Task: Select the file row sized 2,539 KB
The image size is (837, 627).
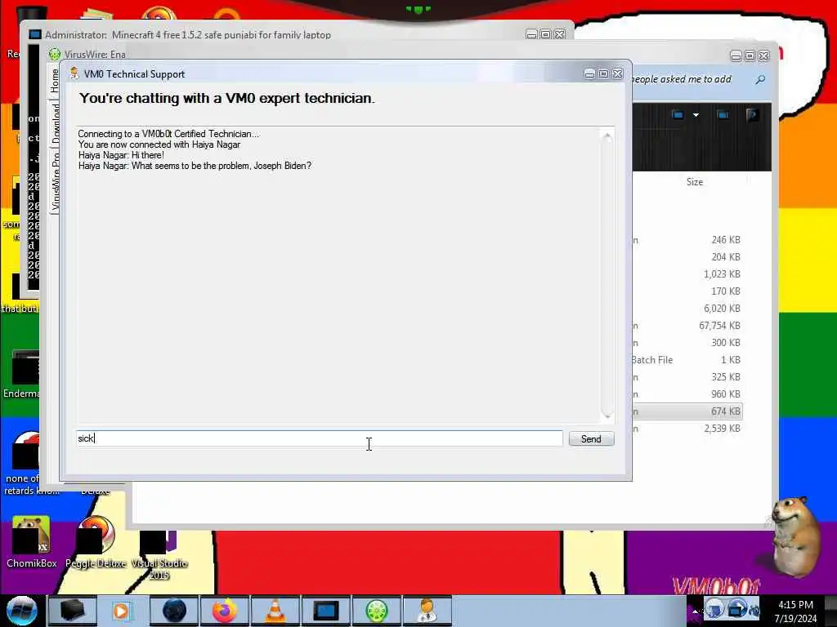Action: tap(687, 428)
